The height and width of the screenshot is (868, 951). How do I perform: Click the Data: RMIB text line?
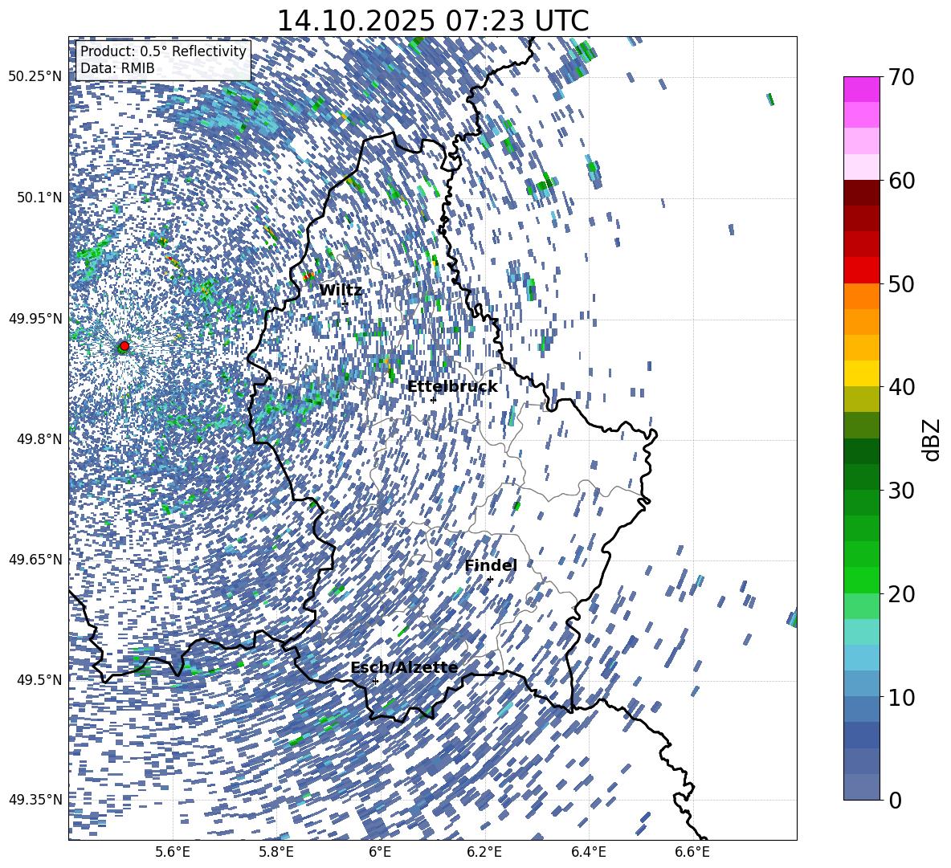pos(117,69)
